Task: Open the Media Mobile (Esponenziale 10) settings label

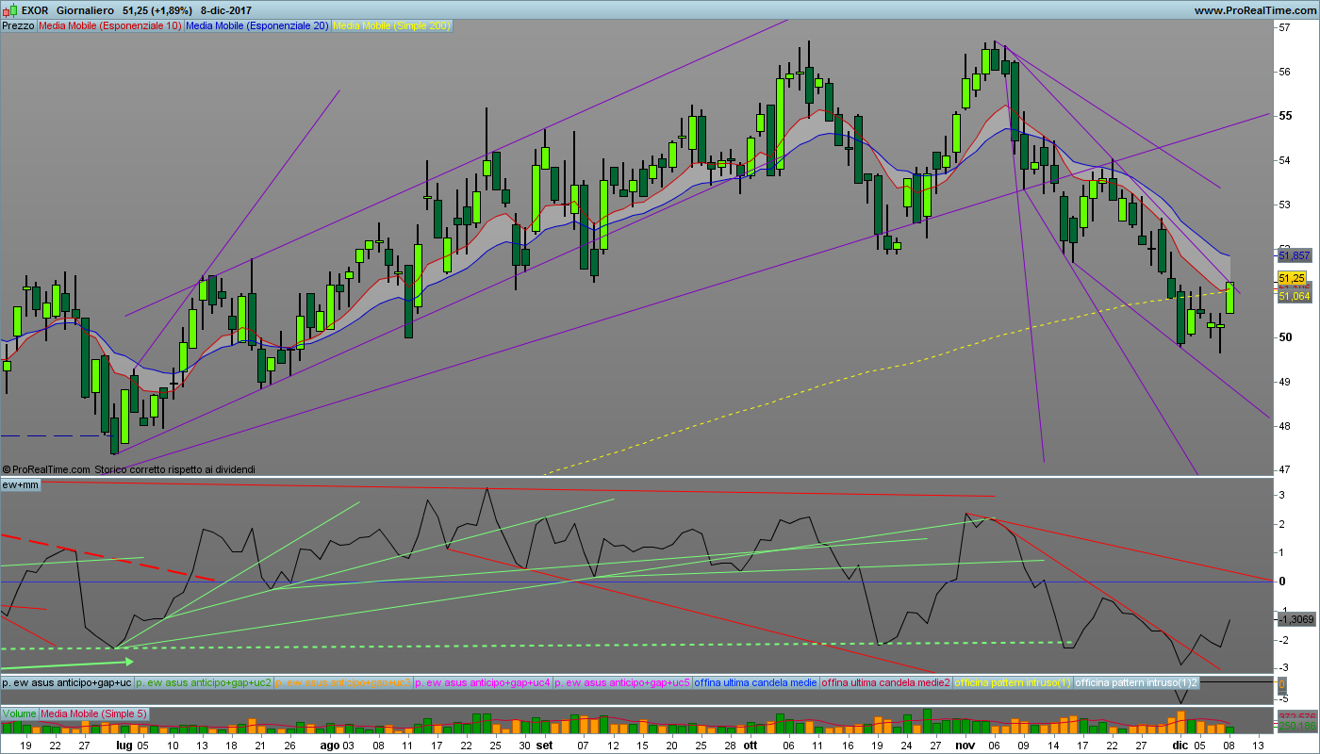Action: tap(110, 26)
